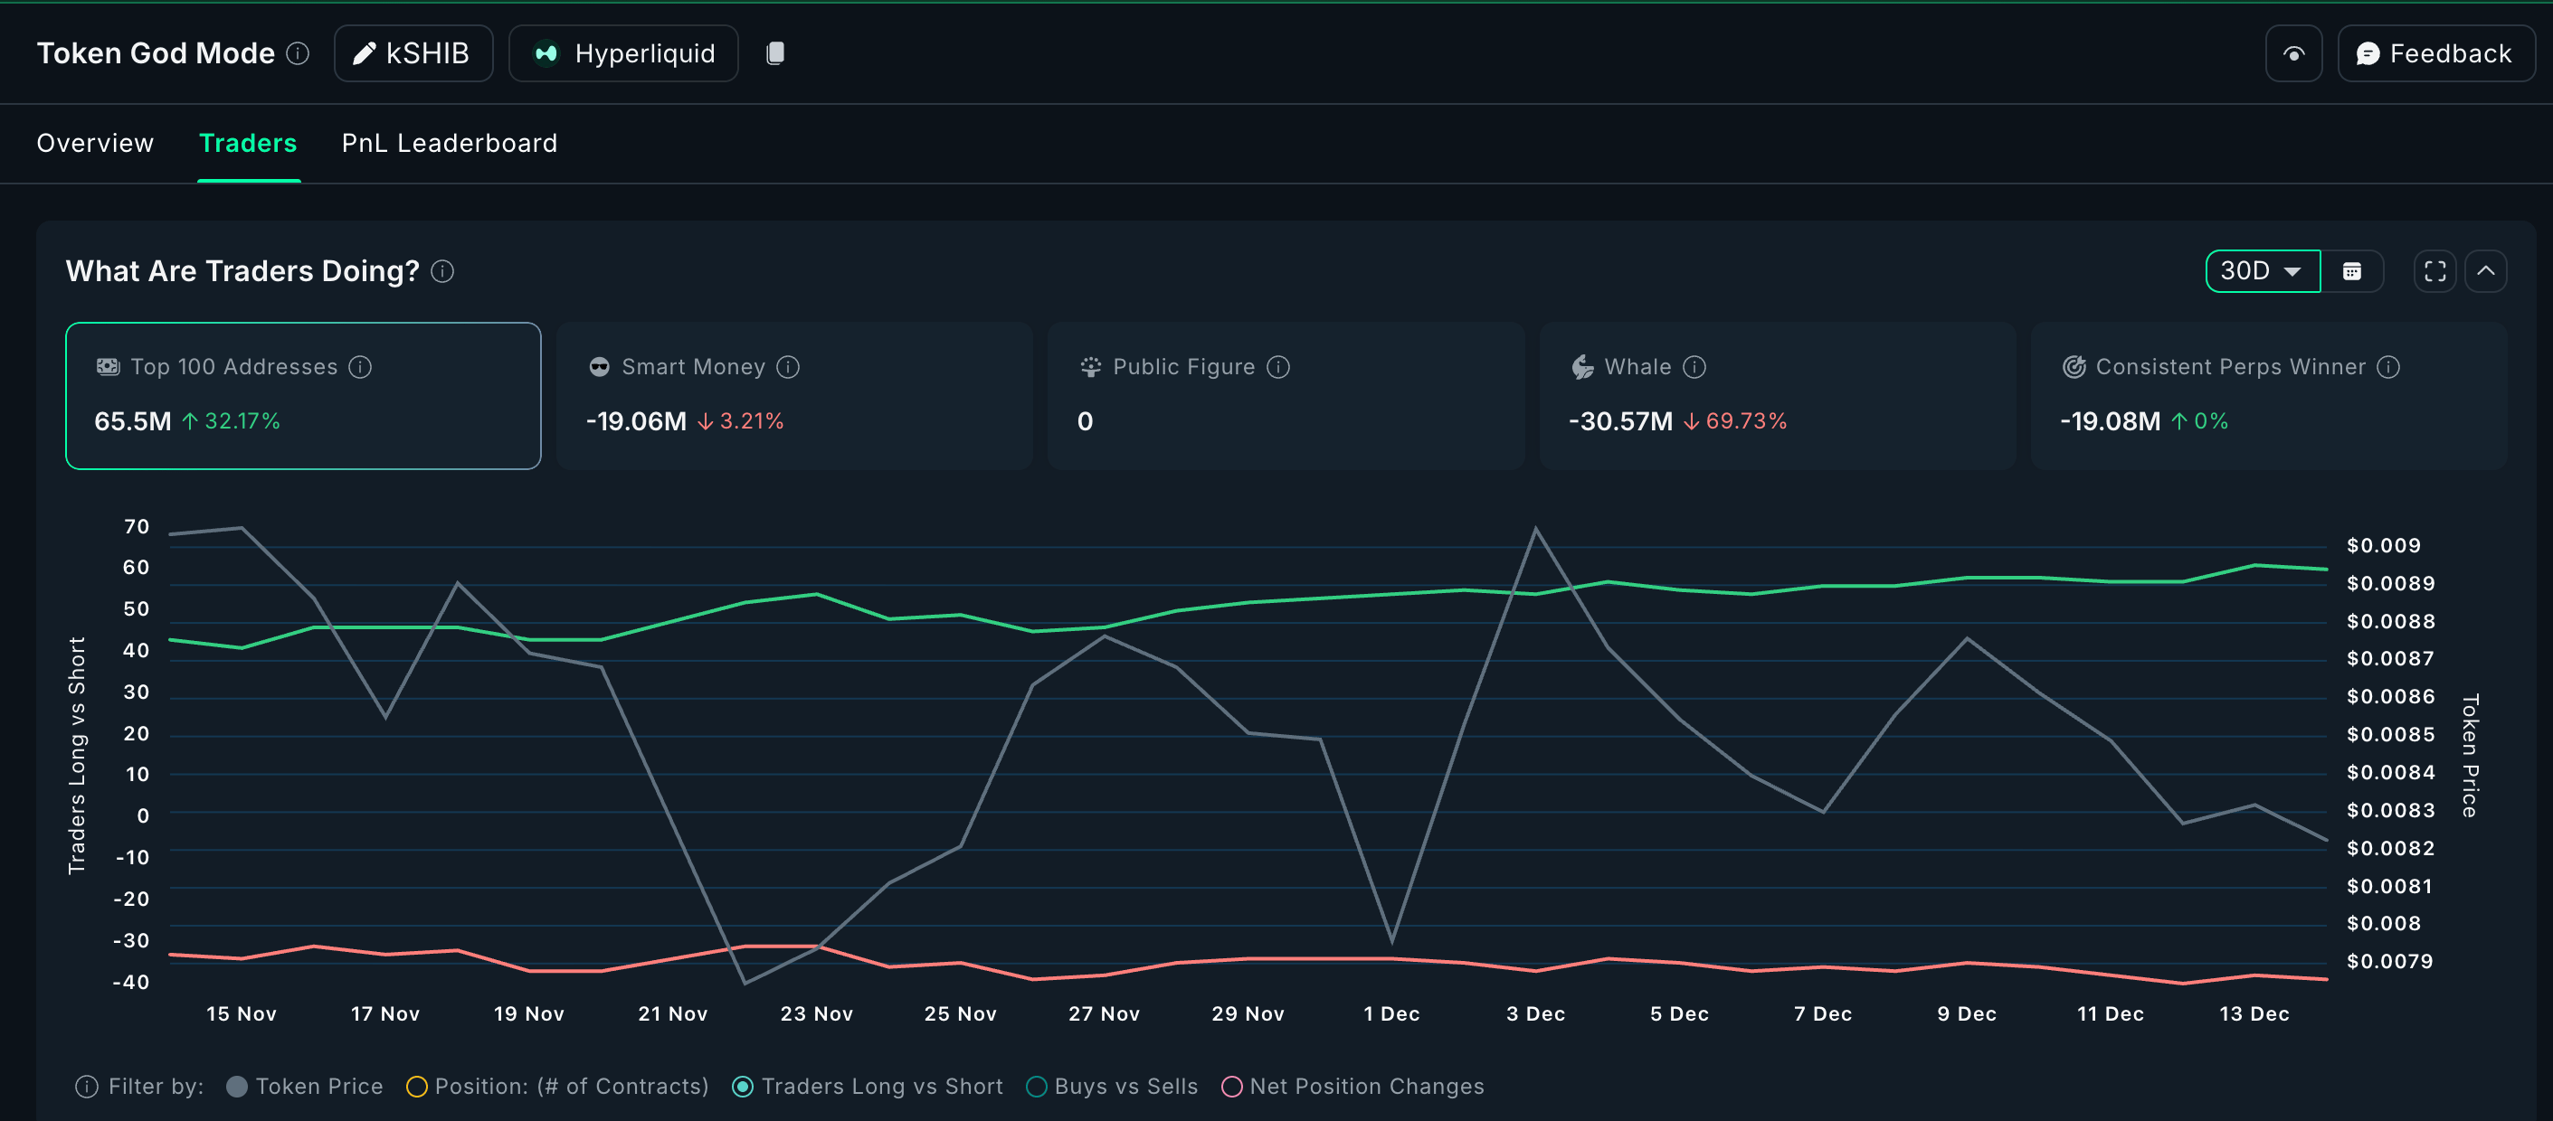2553x1121 pixels.
Task: Click info icon near What Are Traders Doing
Action: 443,271
